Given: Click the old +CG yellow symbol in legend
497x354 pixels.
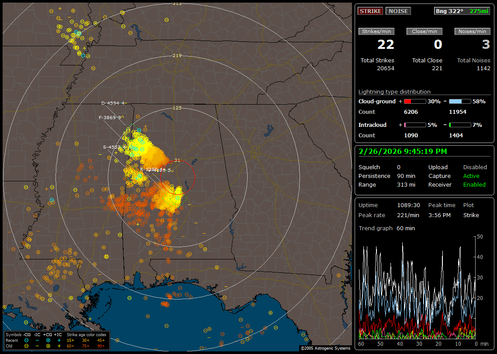Looking at the screenshot, I should (x=48, y=346).
